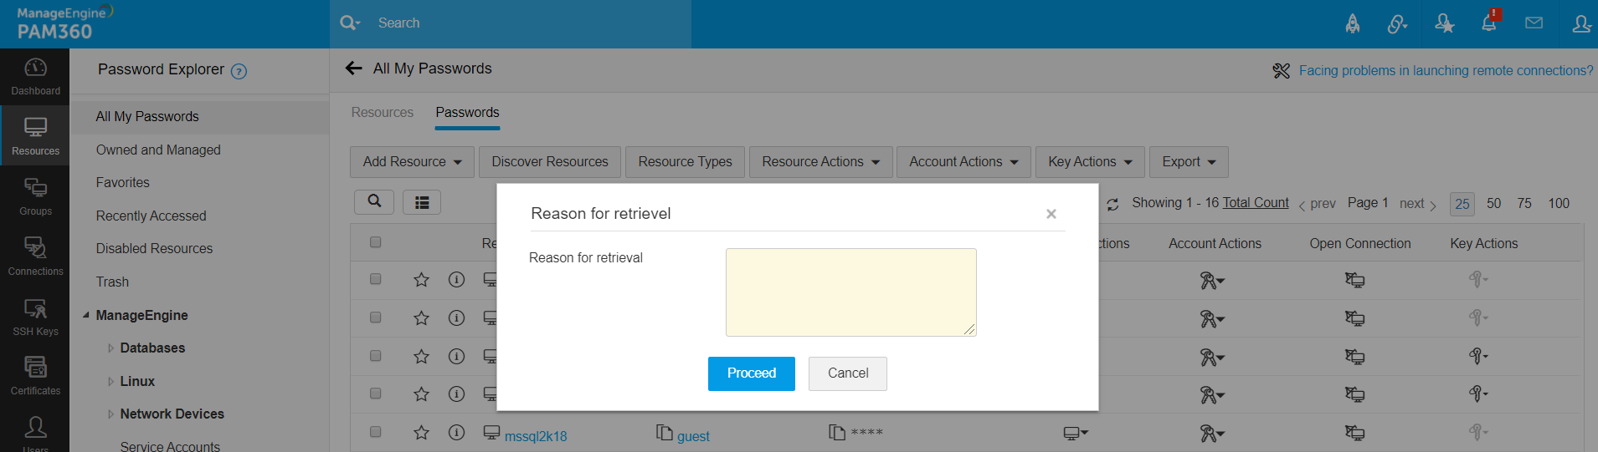Check the first row's checkbox
The width and height of the screenshot is (1598, 452).
coord(375,279)
